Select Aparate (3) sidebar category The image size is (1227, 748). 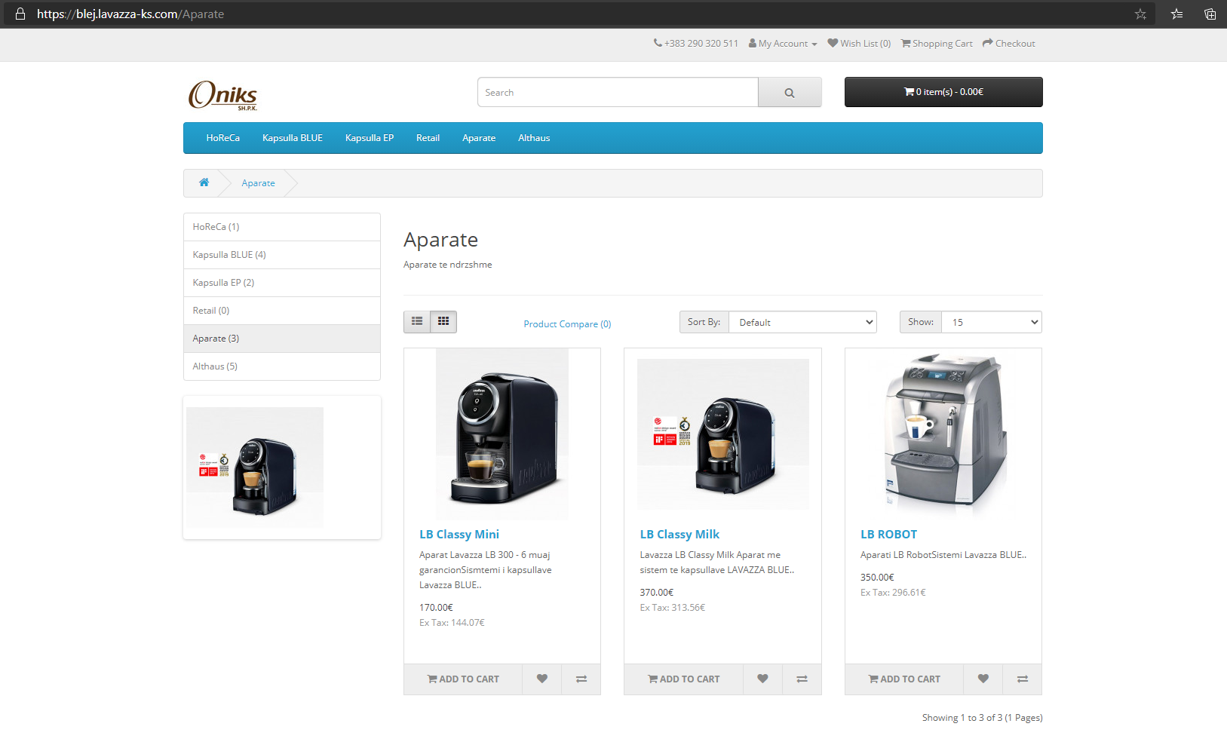click(x=282, y=339)
